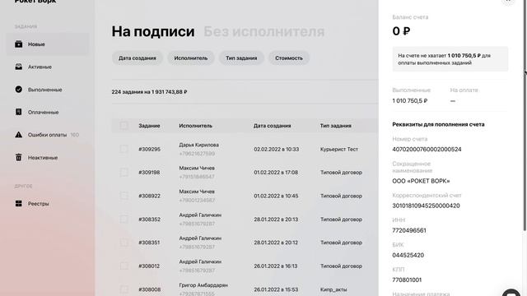Viewport: 527px width, 296px height.
Task: Open the Новые tasks icon in sidebar
Action: [x=18, y=44]
